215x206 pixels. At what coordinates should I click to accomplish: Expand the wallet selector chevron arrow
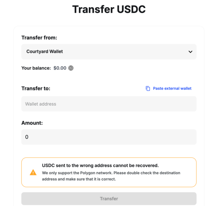click(x=190, y=52)
